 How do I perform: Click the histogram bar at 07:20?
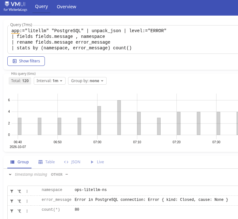[178, 123]
